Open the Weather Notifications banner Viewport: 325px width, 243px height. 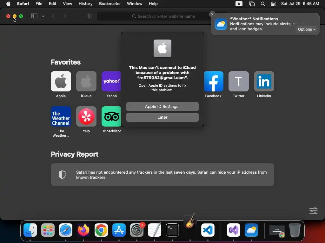[265, 24]
